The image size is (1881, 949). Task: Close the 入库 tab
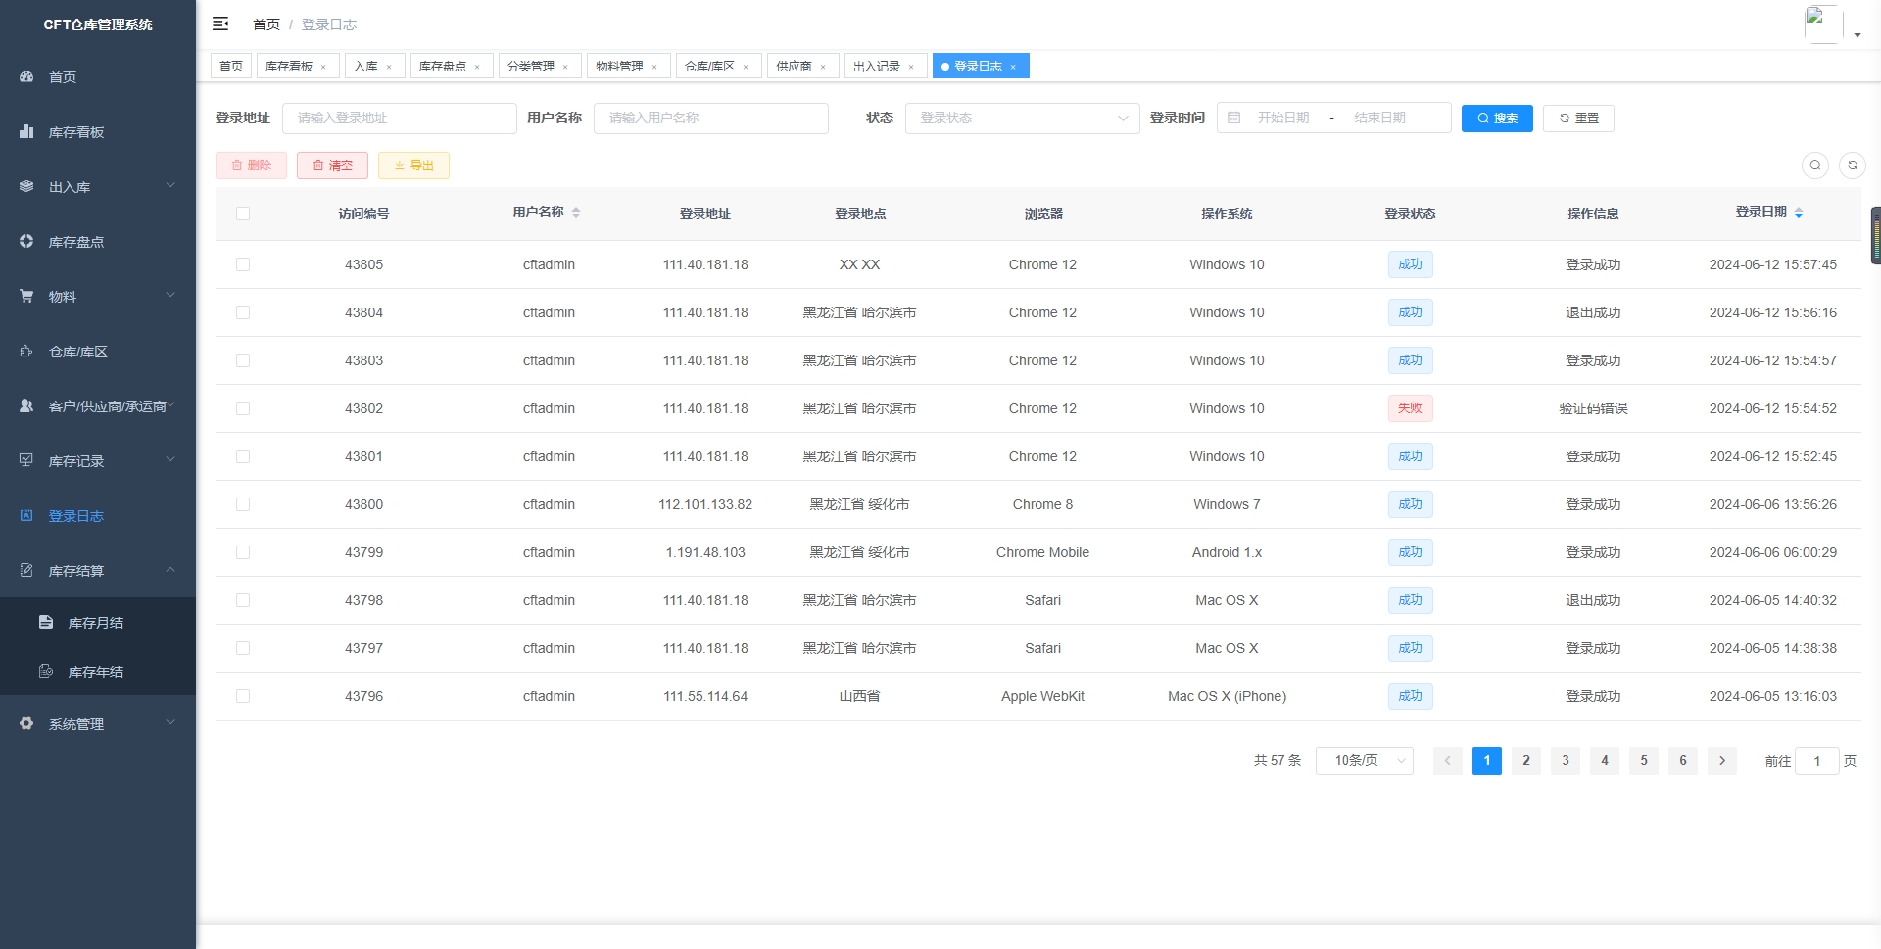coord(389,67)
